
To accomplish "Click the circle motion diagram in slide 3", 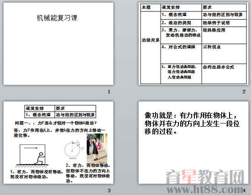I will [x=74, y=149].
